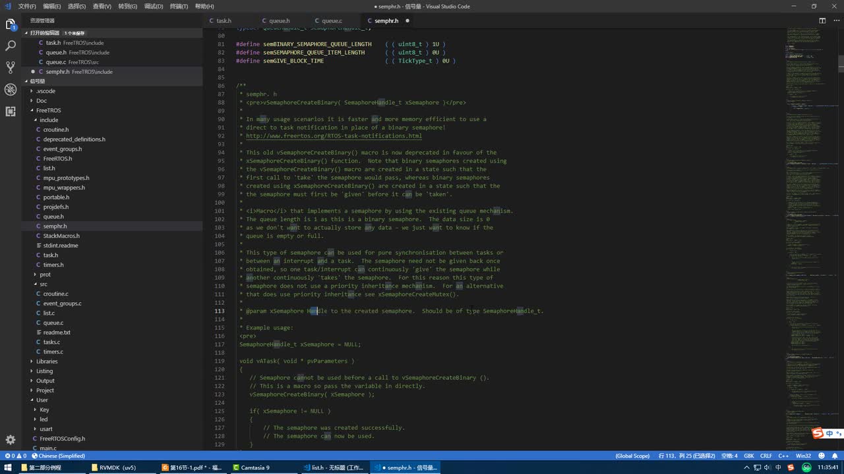Image resolution: width=844 pixels, height=474 pixels.
Task: Open the 帮助(H) menu
Action: (204, 6)
